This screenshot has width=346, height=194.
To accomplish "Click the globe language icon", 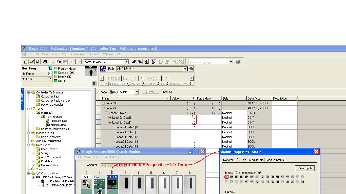I will coord(238,62).
